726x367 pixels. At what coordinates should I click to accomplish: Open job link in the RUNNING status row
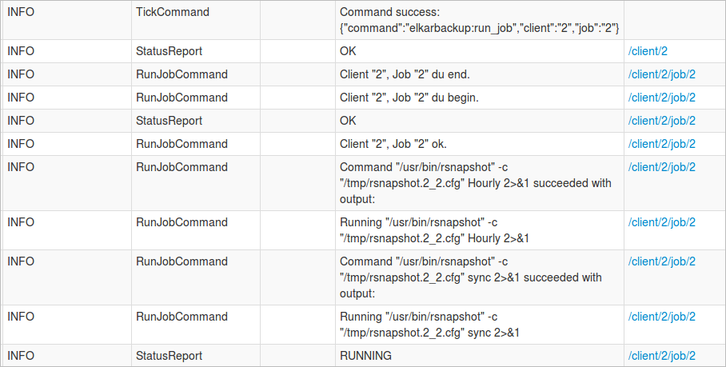point(662,356)
